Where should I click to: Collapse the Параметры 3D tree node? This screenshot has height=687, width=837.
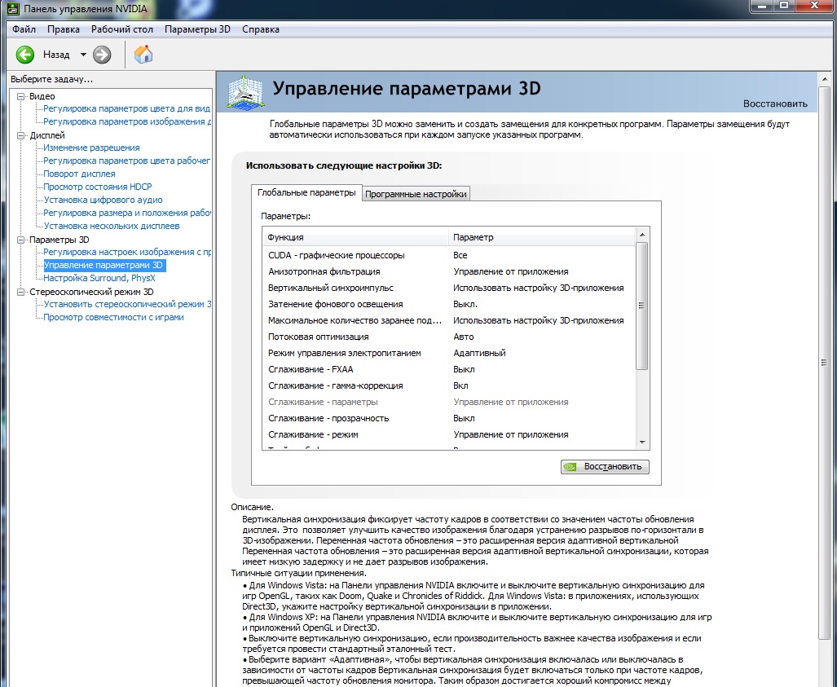[21, 240]
